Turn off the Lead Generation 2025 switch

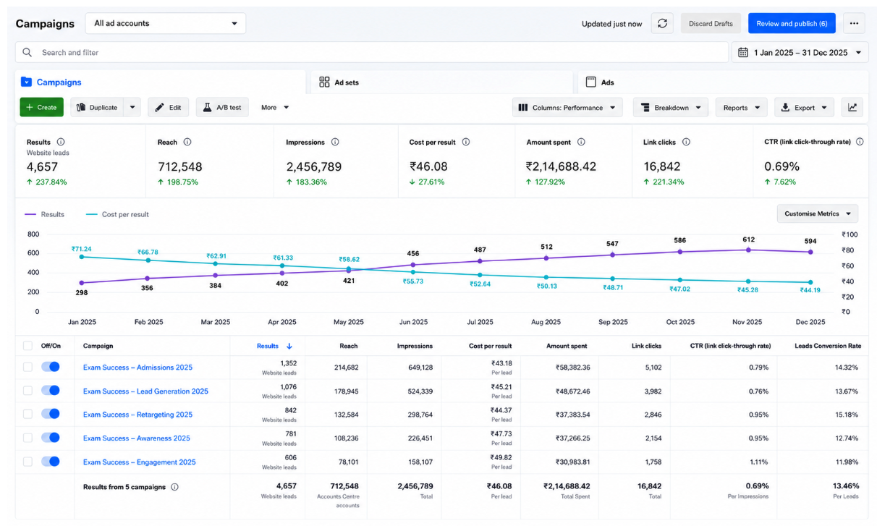coord(51,391)
